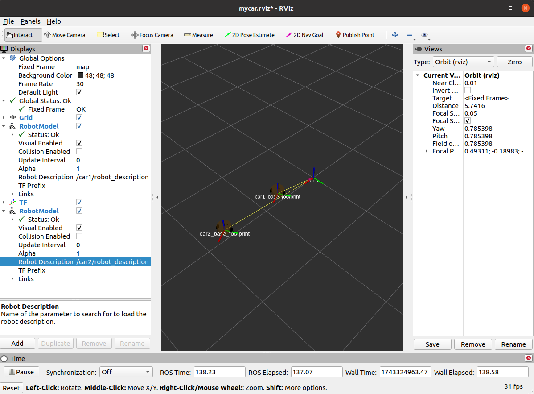
Task: Toggle the Default Light checkbox
Action: [x=79, y=92]
